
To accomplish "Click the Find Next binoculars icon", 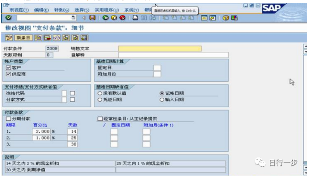I will point(152,18).
